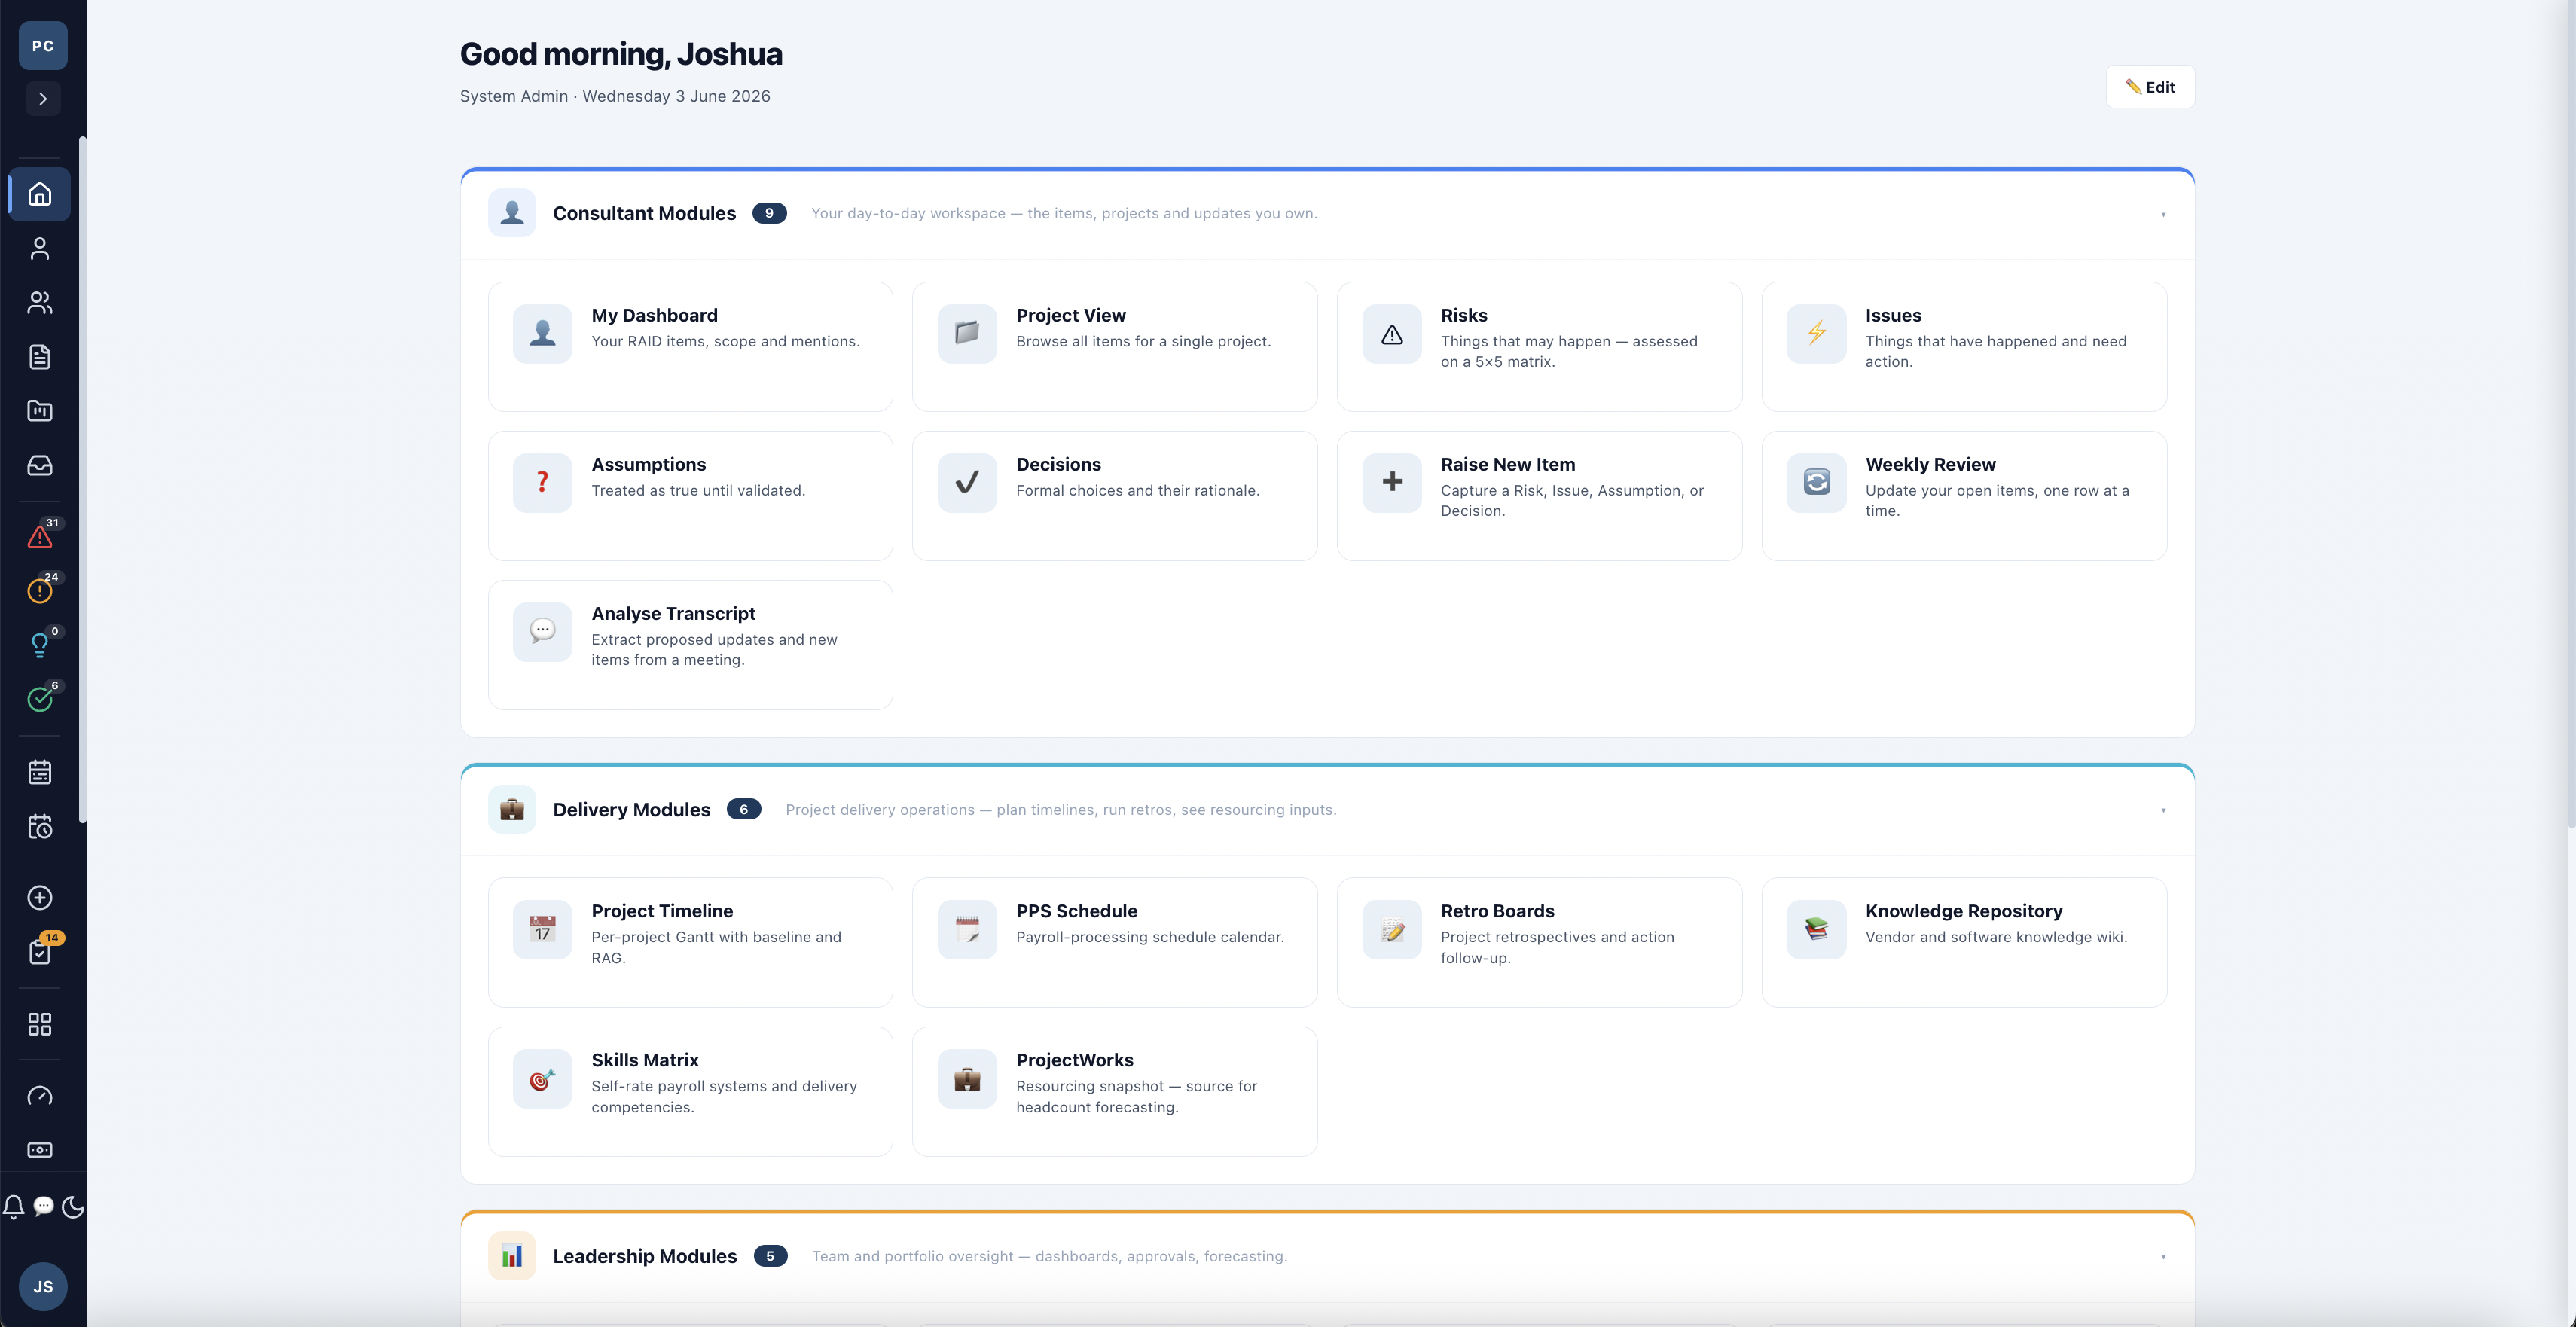The image size is (2576, 1327).
Task: Open Risks triangle icon with badge 31
Action: click(x=40, y=537)
